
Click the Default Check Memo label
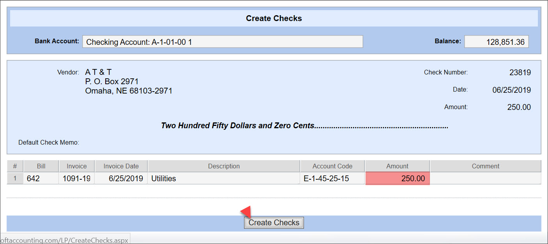49,143
